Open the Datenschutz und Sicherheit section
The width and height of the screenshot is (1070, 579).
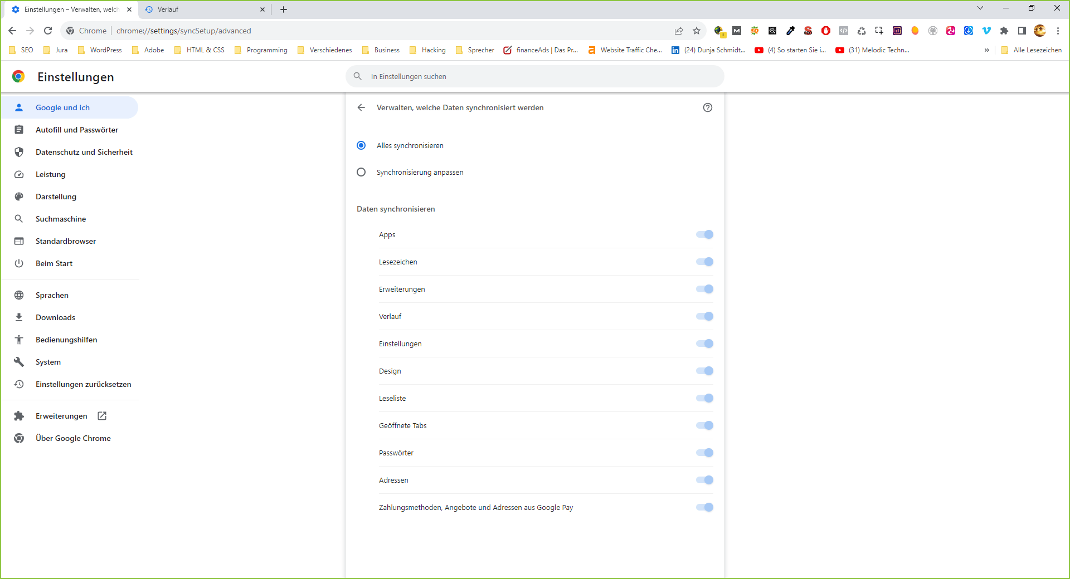pos(84,151)
